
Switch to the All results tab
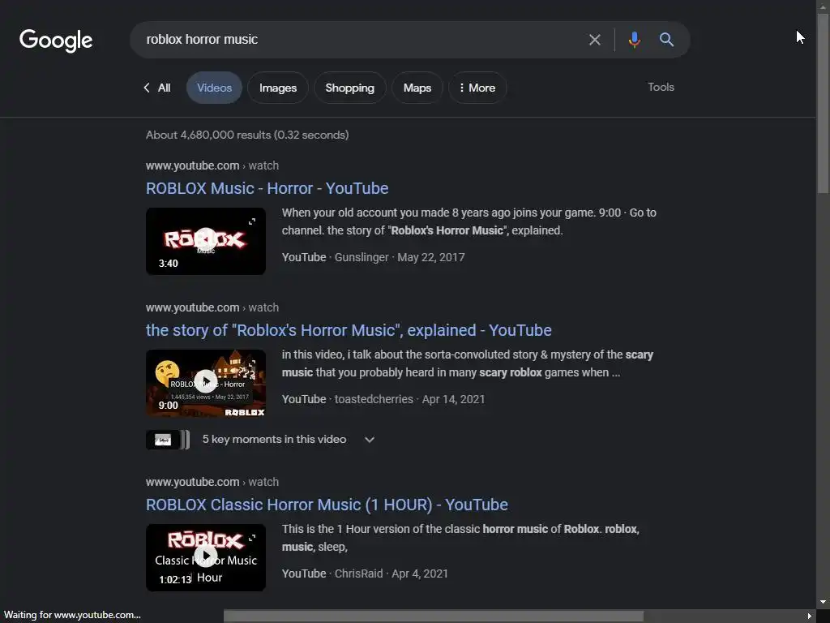tap(164, 88)
